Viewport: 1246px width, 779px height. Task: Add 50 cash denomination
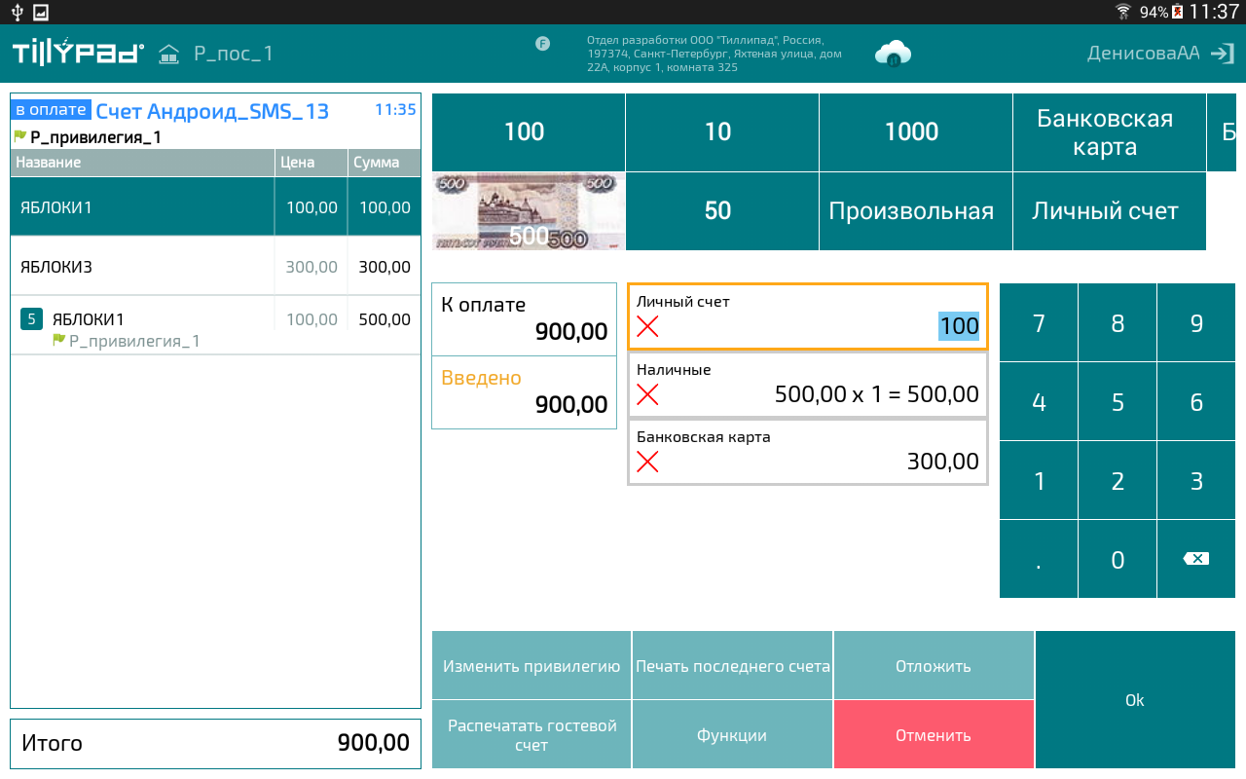[721, 211]
